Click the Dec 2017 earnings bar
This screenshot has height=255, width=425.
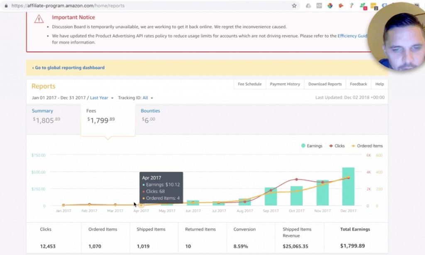point(348,187)
